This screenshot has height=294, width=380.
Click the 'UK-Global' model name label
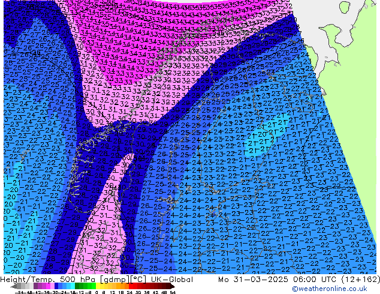pyautogui.click(x=172, y=280)
